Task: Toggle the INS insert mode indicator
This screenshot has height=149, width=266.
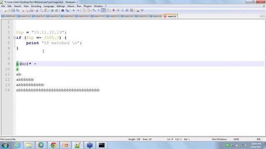Action: click(259, 139)
